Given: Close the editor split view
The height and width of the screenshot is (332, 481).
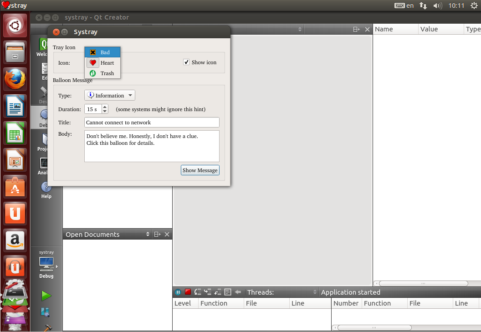Looking at the screenshot, I should point(367,30).
